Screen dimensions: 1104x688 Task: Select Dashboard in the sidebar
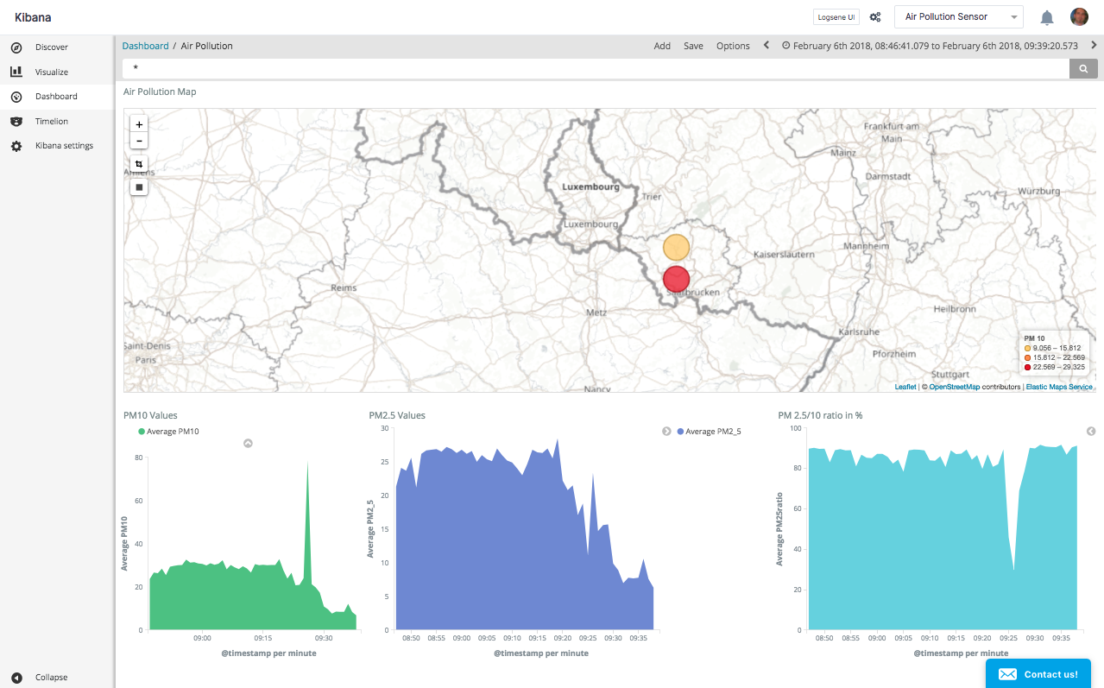[56, 97]
